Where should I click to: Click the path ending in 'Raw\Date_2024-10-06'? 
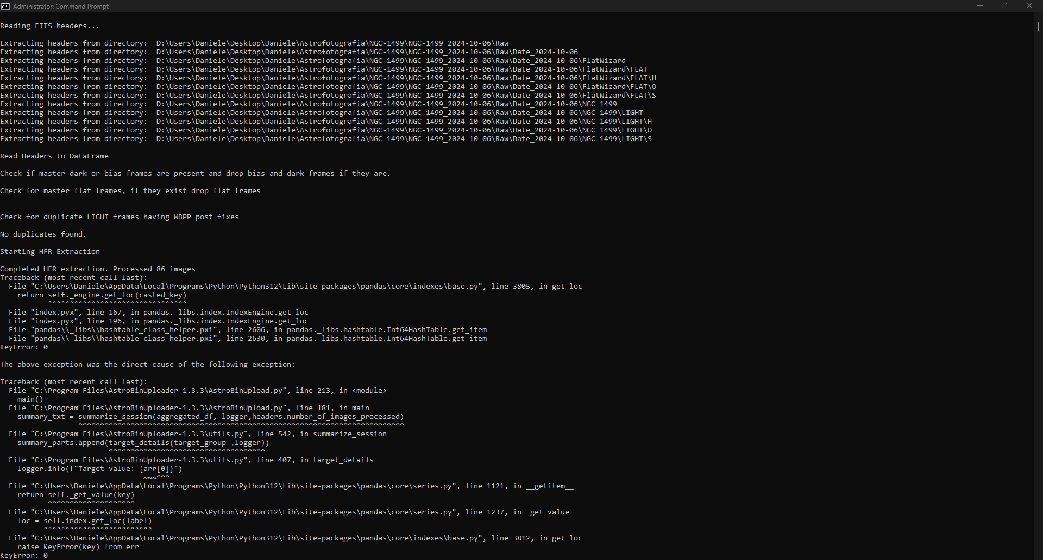[367, 52]
